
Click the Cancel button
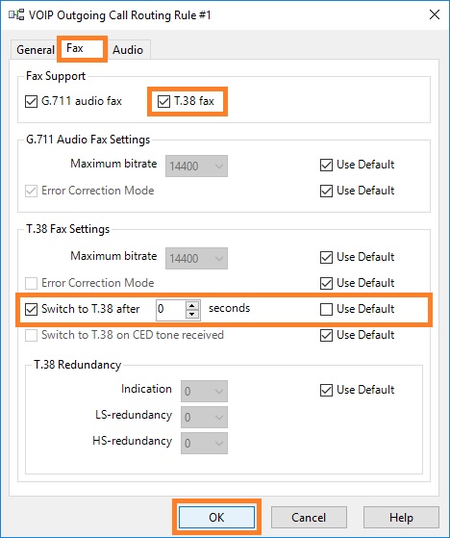(309, 517)
